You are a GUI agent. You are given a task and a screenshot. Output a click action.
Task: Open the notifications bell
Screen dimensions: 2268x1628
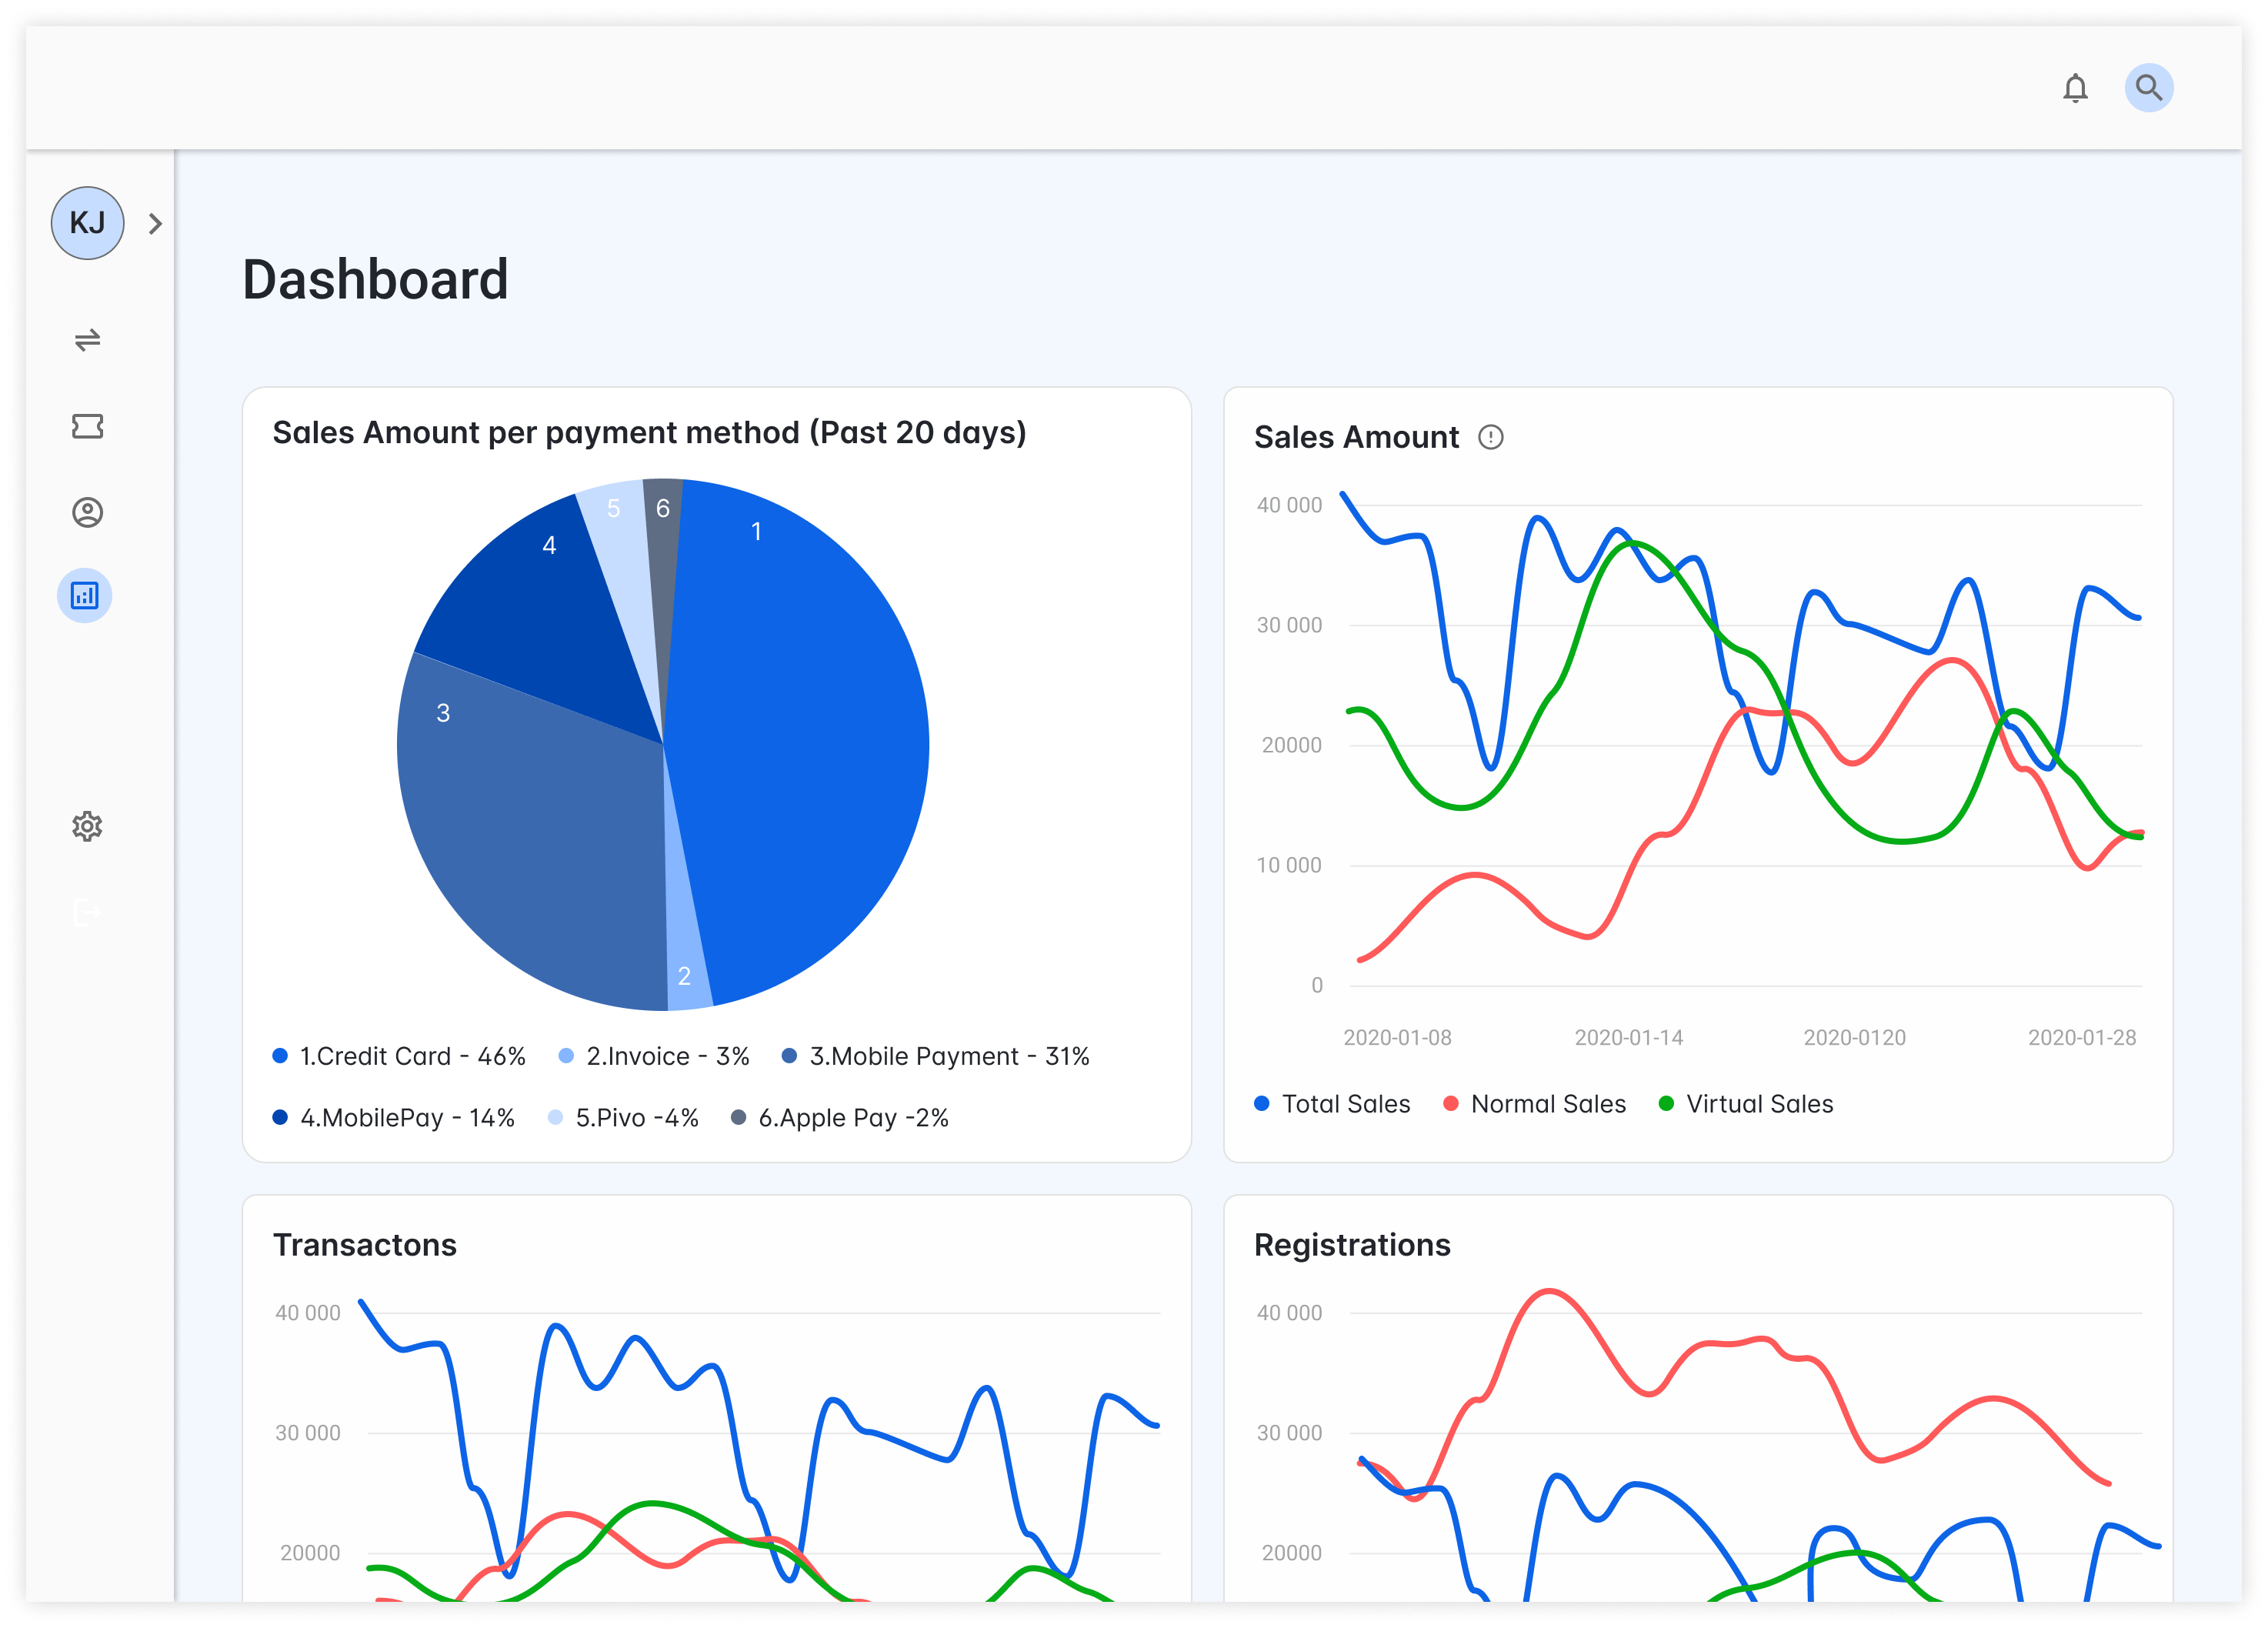2075,88
